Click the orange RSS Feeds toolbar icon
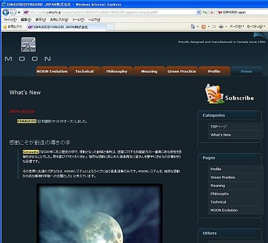The image size is (268, 243). pyautogui.click(x=204, y=27)
